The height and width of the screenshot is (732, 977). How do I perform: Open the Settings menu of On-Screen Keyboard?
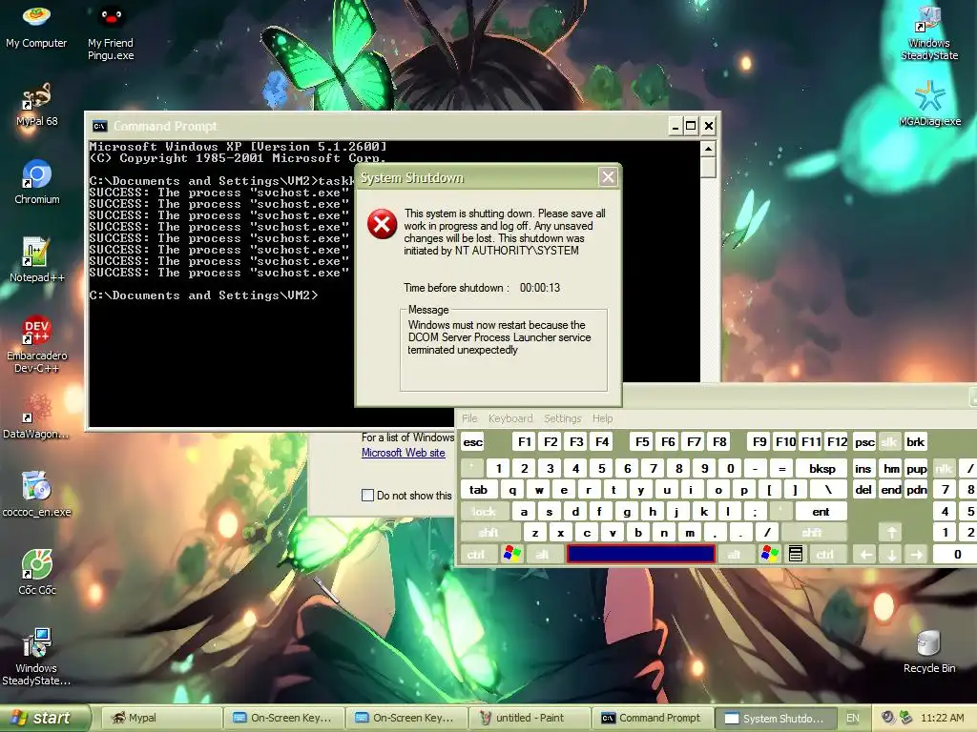click(563, 418)
